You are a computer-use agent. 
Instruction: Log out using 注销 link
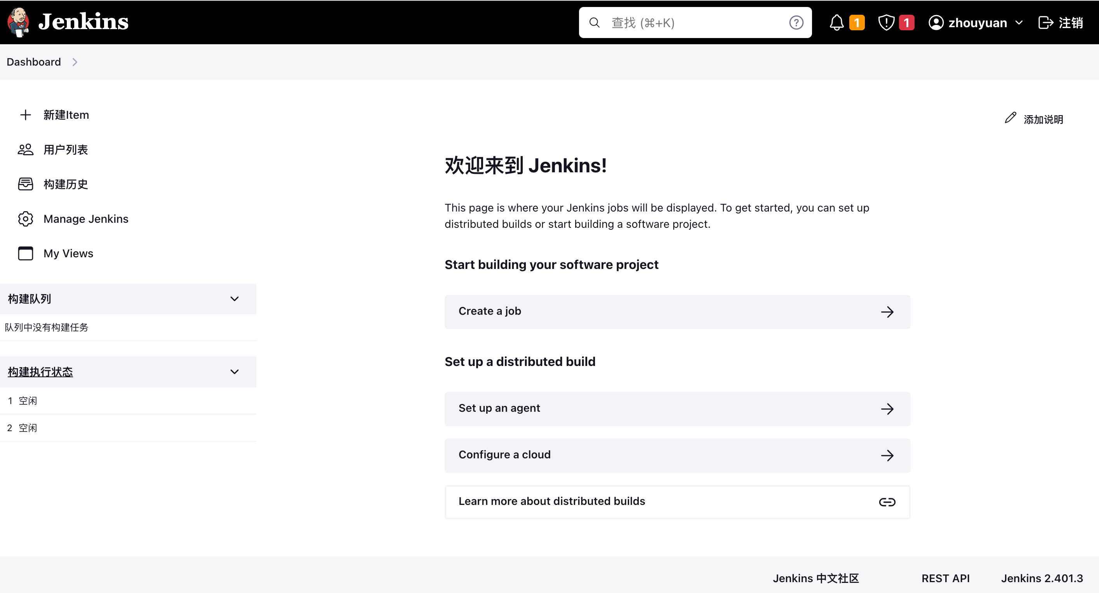[x=1061, y=23]
